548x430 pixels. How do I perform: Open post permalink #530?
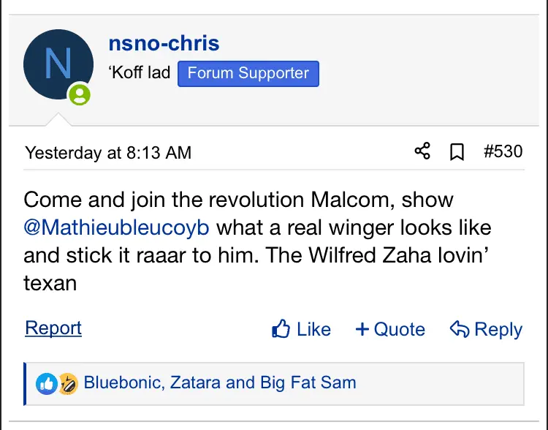pos(503,151)
